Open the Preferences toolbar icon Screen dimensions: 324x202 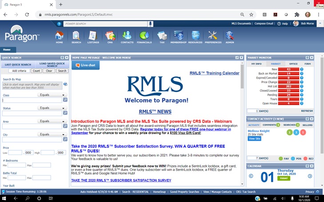coord(213,37)
